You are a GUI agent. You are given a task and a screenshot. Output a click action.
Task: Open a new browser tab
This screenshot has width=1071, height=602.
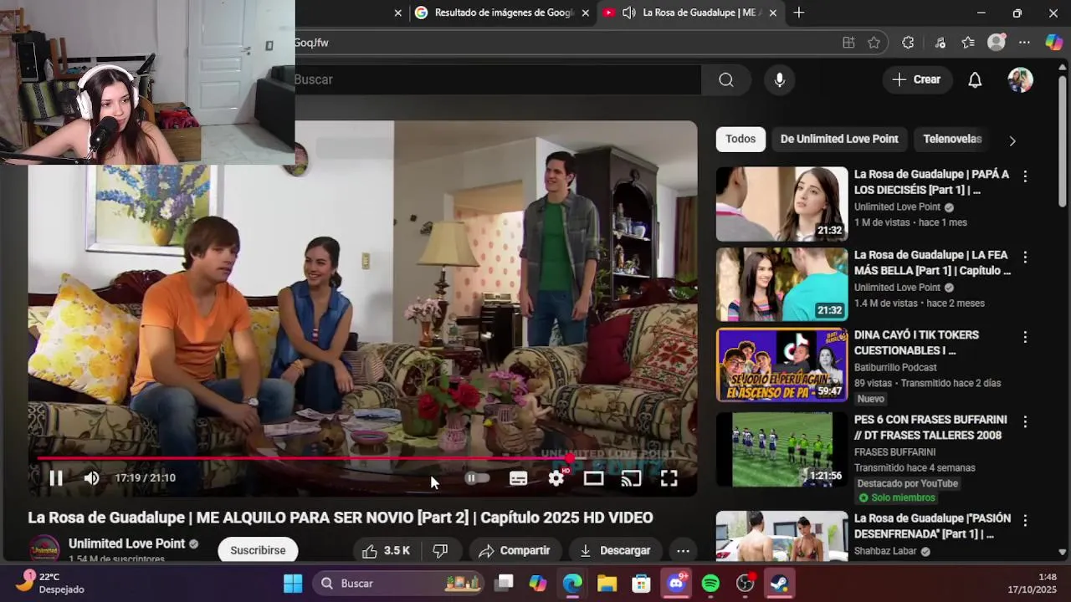pos(799,13)
